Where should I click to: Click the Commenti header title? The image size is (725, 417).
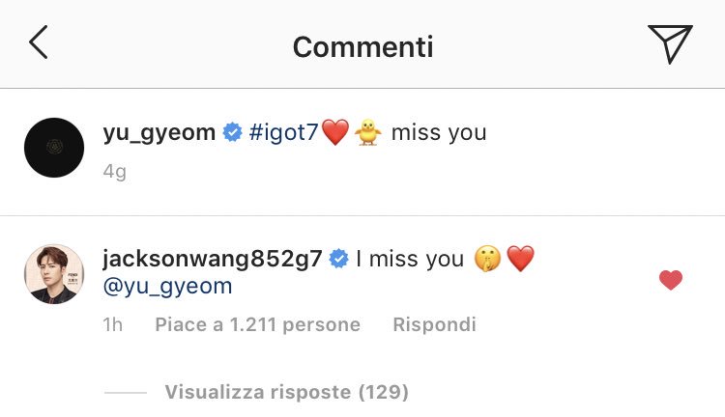click(362, 46)
